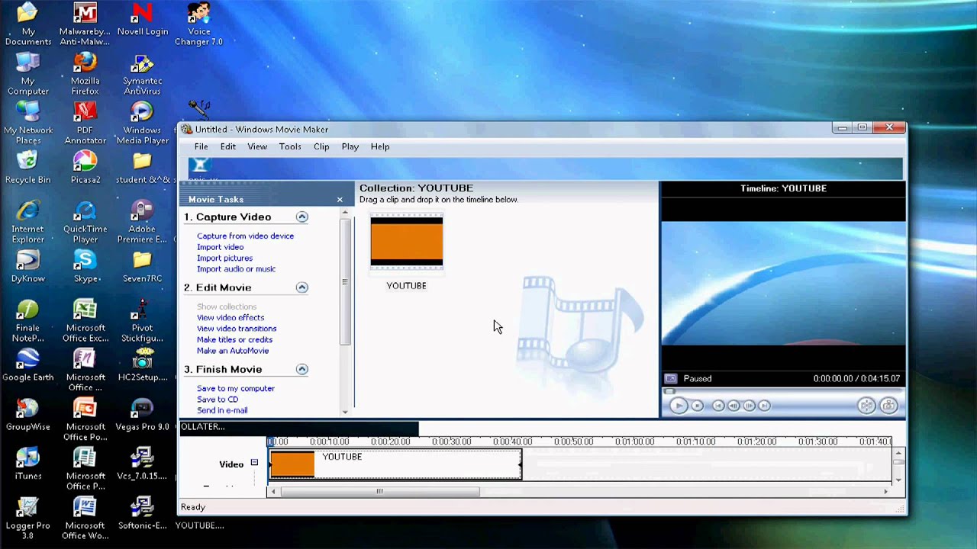The image size is (977, 549).
Task: Click Make an AutoMovie
Action: [x=233, y=351]
